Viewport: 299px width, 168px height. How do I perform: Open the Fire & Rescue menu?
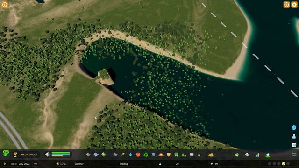click(161, 154)
